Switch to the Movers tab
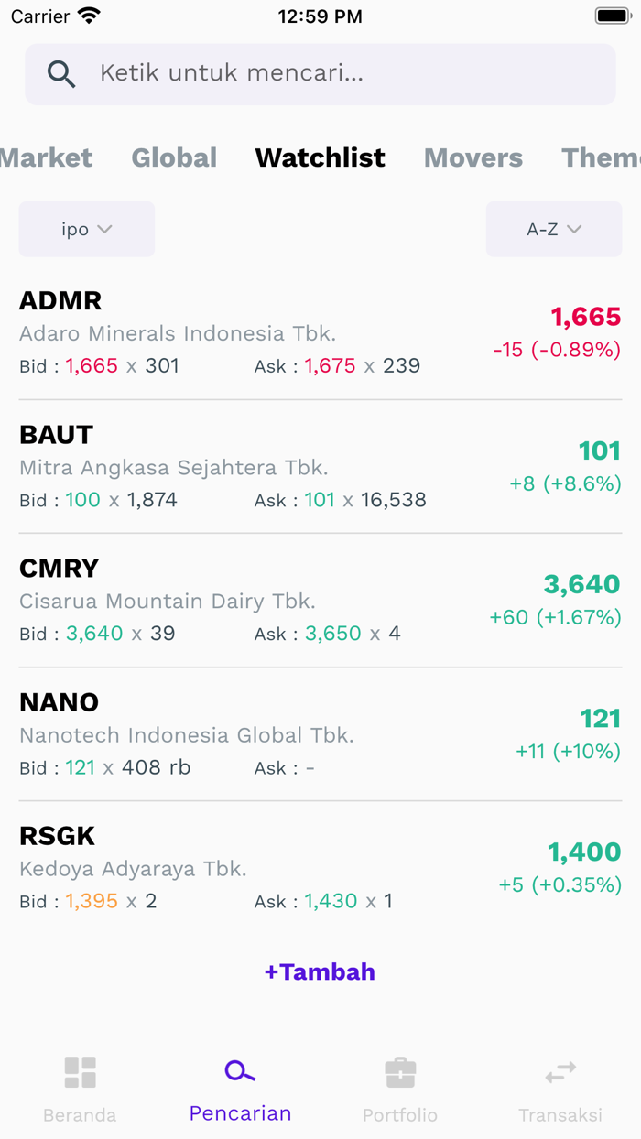Image resolution: width=641 pixels, height=1139 pixels. tap(473, 157)
